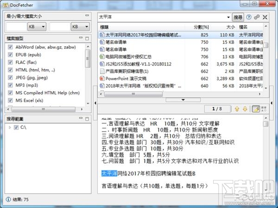278x208 pixels.
Task: Minimize the file size filter panel
Action: [x=87, y=15]
